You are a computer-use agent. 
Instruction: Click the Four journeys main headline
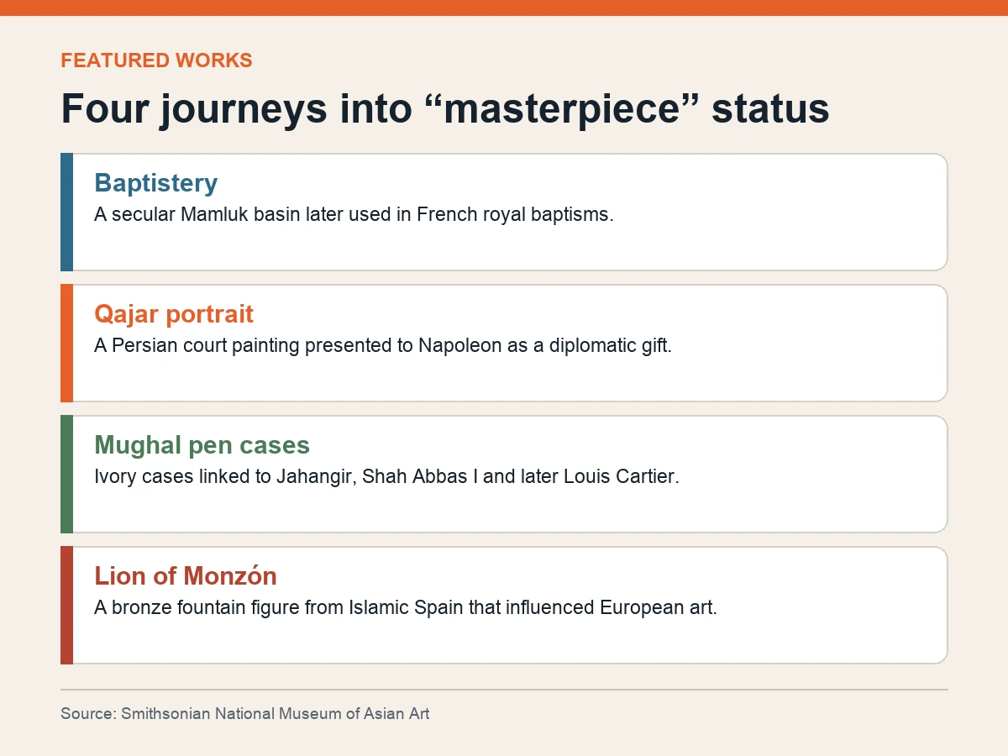[x=445, y=109]
